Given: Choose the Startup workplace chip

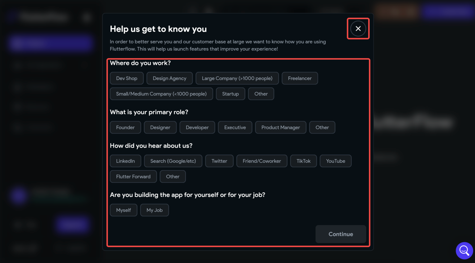Looking at the screenshot, I should tap(230, 94).
